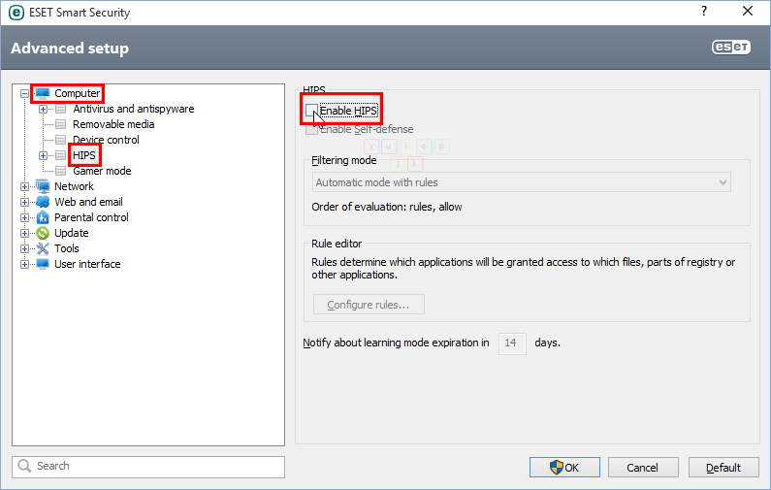Click the Cancel button
Image resolution: width=771 pixels, height=490 pixels.
pos(643,467)
